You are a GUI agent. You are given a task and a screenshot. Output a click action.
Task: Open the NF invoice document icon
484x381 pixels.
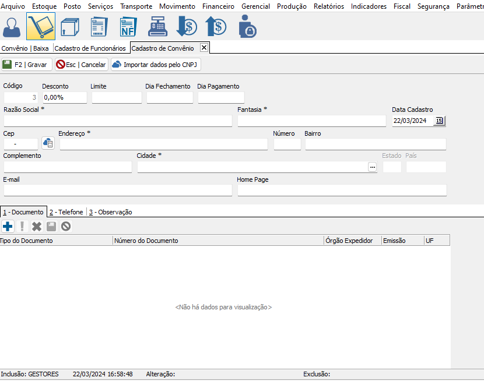coord(128,27)
